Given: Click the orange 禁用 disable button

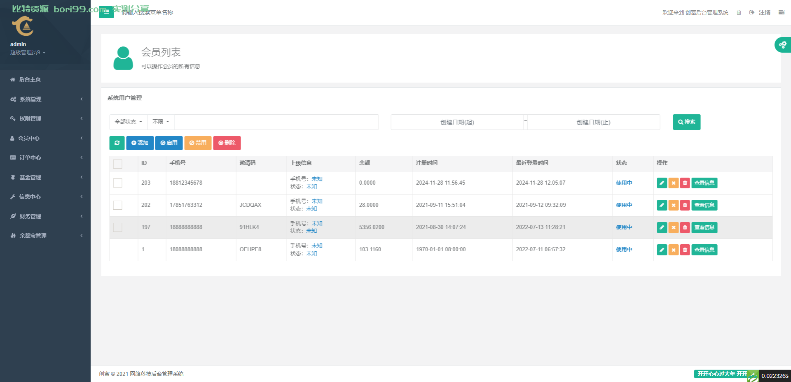Looking at the screenshot, I should point(198,143).
